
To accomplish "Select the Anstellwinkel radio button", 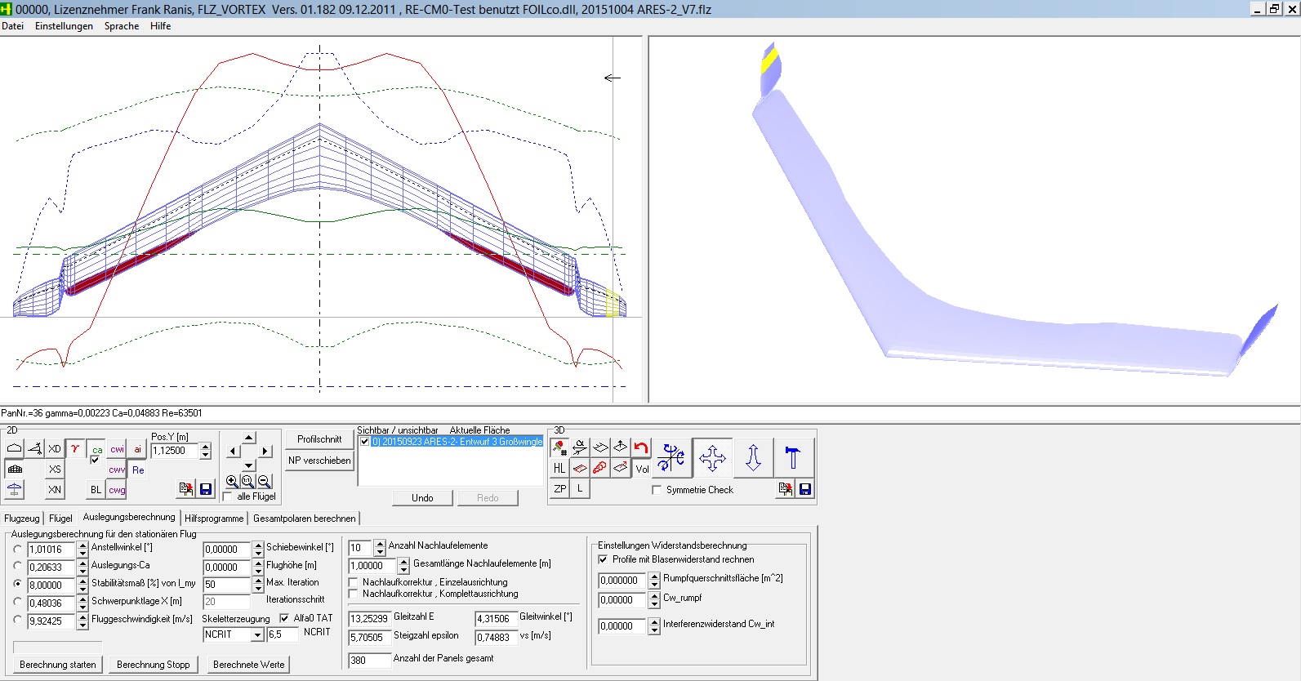I will (18, 549).
